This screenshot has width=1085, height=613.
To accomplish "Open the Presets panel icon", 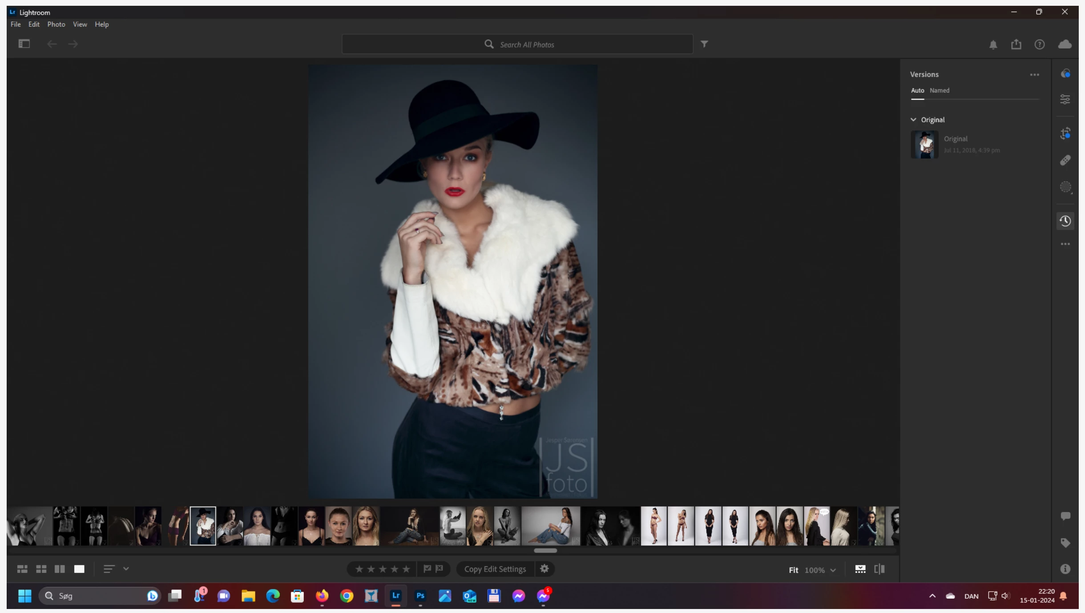I will click(1065, 74).
